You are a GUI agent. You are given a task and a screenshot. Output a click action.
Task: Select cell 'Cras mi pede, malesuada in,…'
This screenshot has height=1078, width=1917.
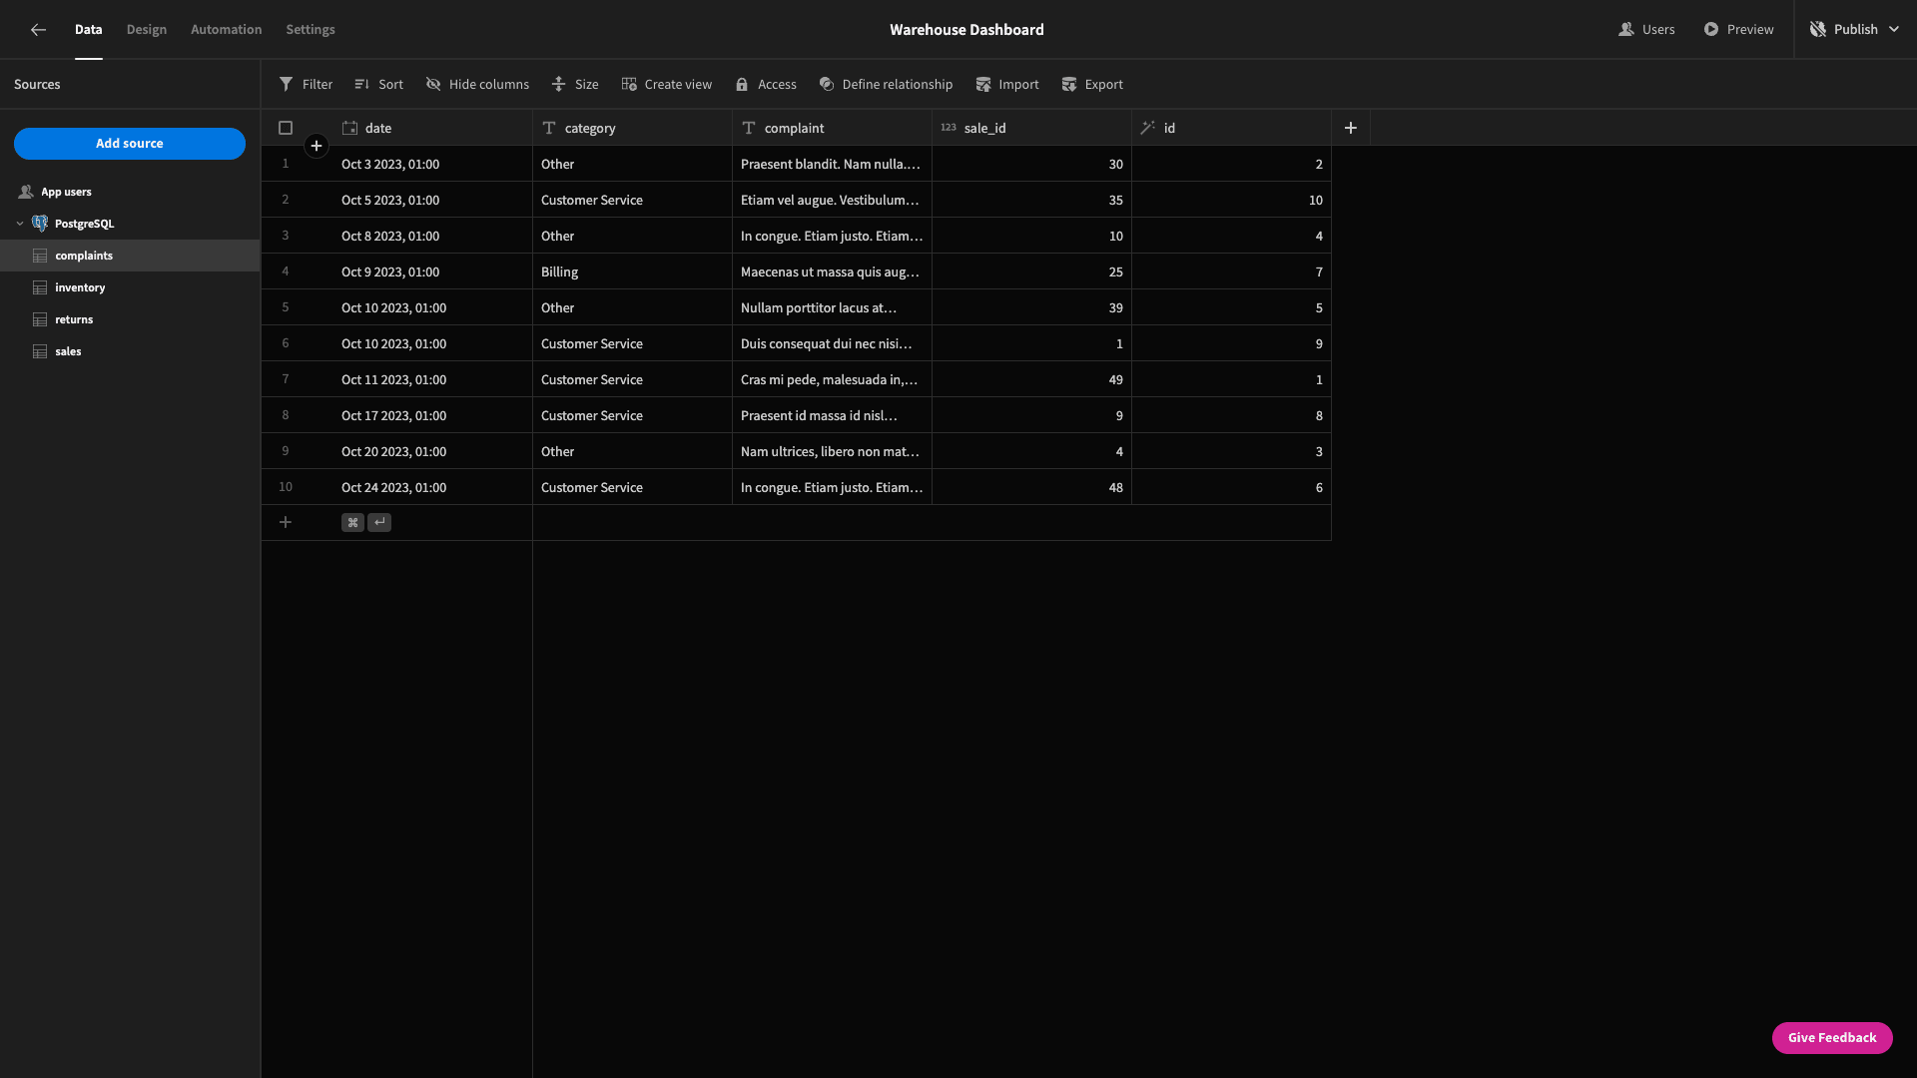point(832,379)
